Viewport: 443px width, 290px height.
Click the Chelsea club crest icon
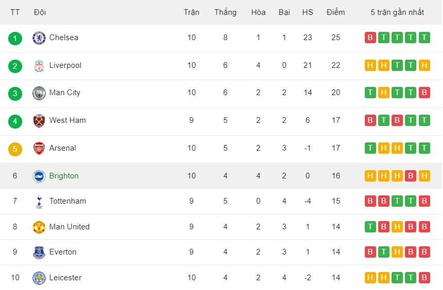click(x=39, y=38)
